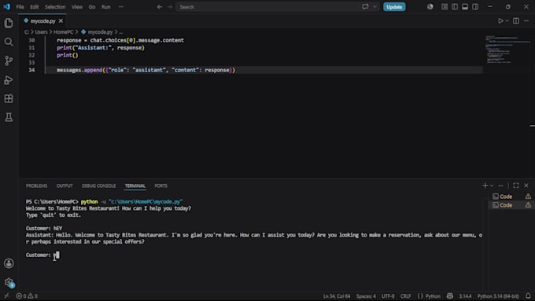Click the Ln 34, Col 64 status item
535x301 pixels.
coord(337,295)
